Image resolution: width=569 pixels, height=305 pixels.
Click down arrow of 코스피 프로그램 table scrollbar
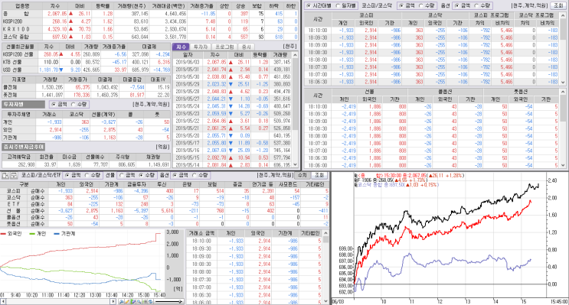coord(563,83)
